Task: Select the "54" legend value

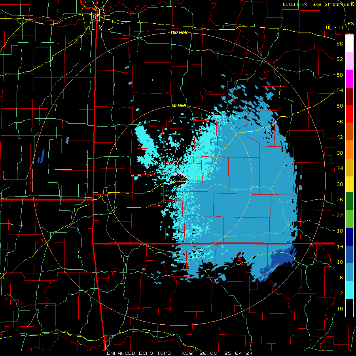Action: (340, 90)
